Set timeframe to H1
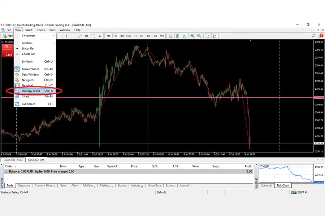The image size is (325, 216). [135, 36]
